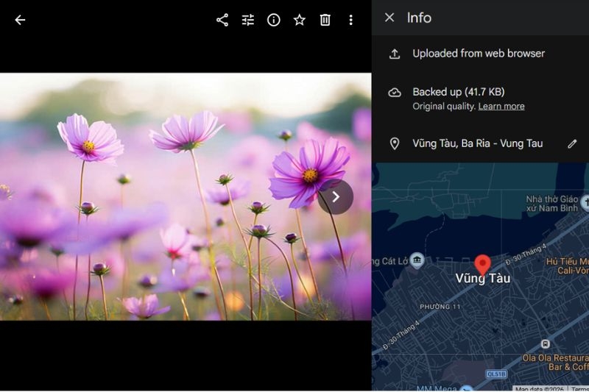Edit location with the pencil icon
The height and width of the screenshot is (392, 589).
(572, 143)
